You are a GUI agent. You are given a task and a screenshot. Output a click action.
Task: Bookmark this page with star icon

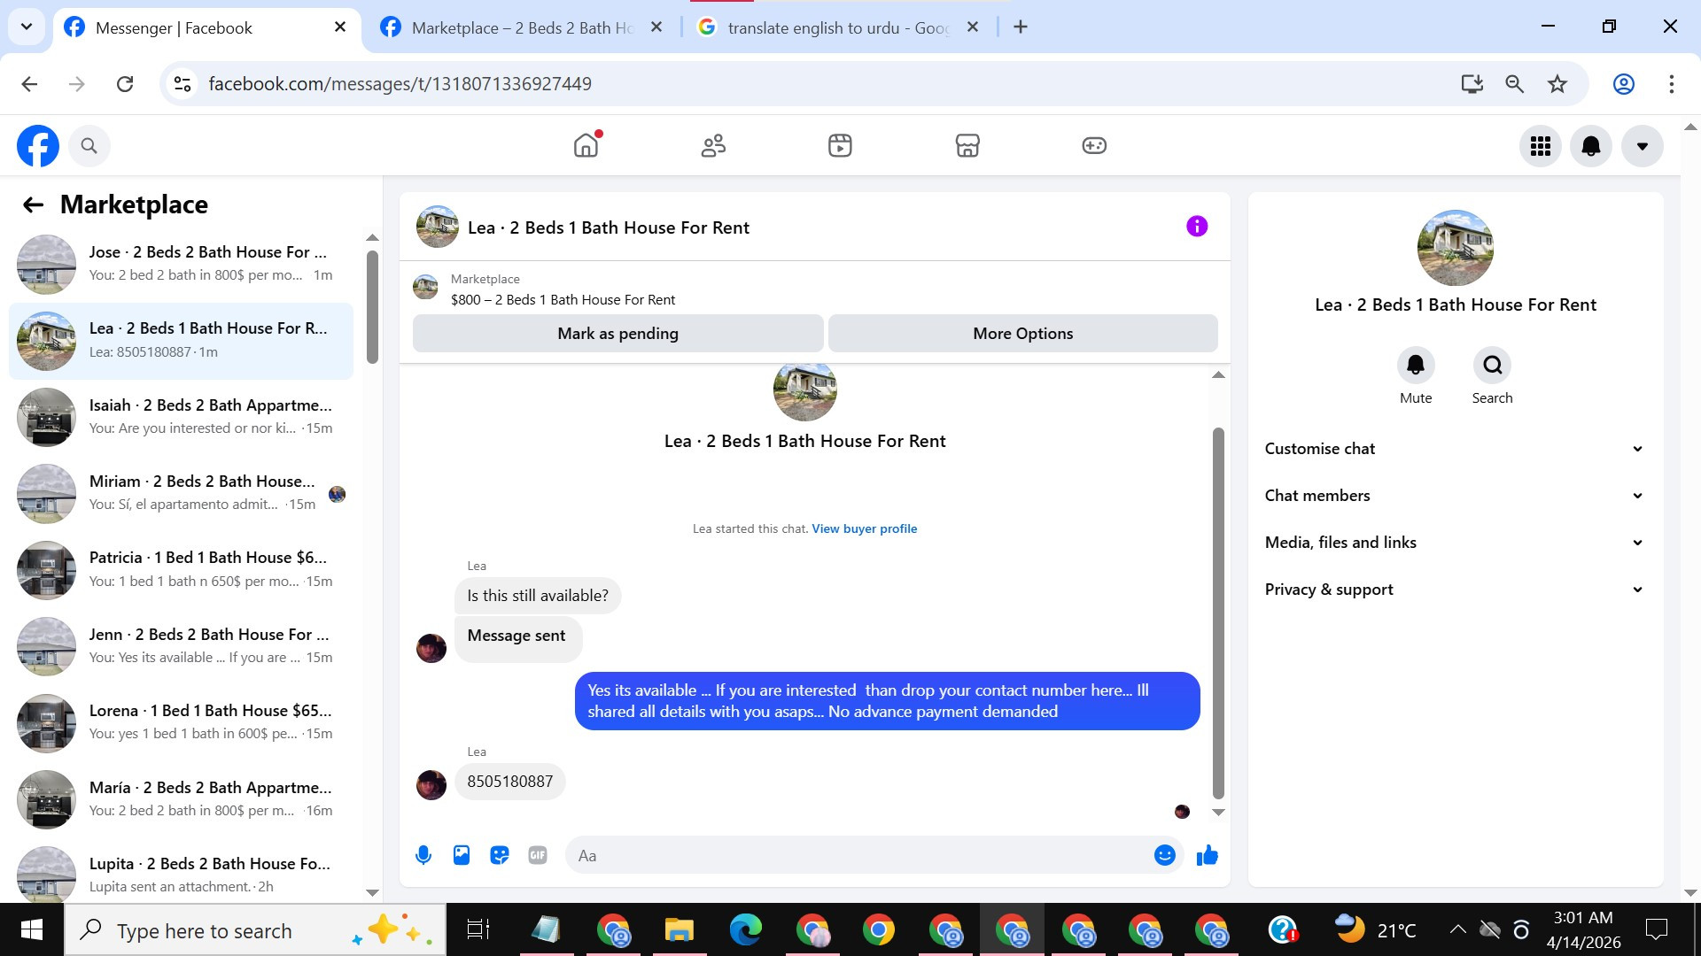click(x=1557, y=84)
